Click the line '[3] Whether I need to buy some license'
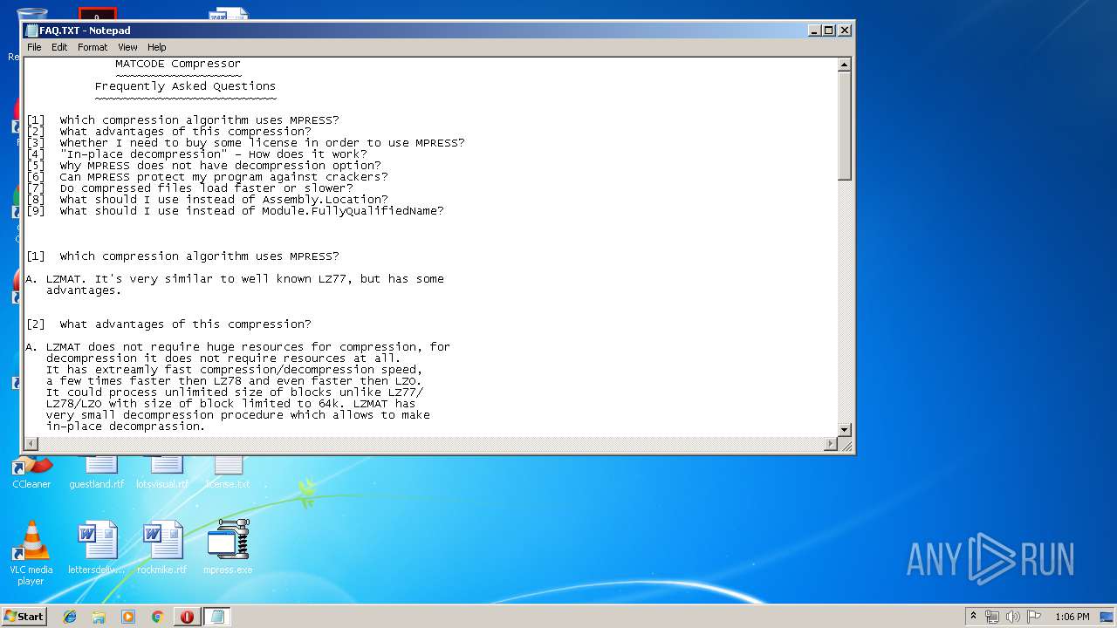 [x=245, y=143]
